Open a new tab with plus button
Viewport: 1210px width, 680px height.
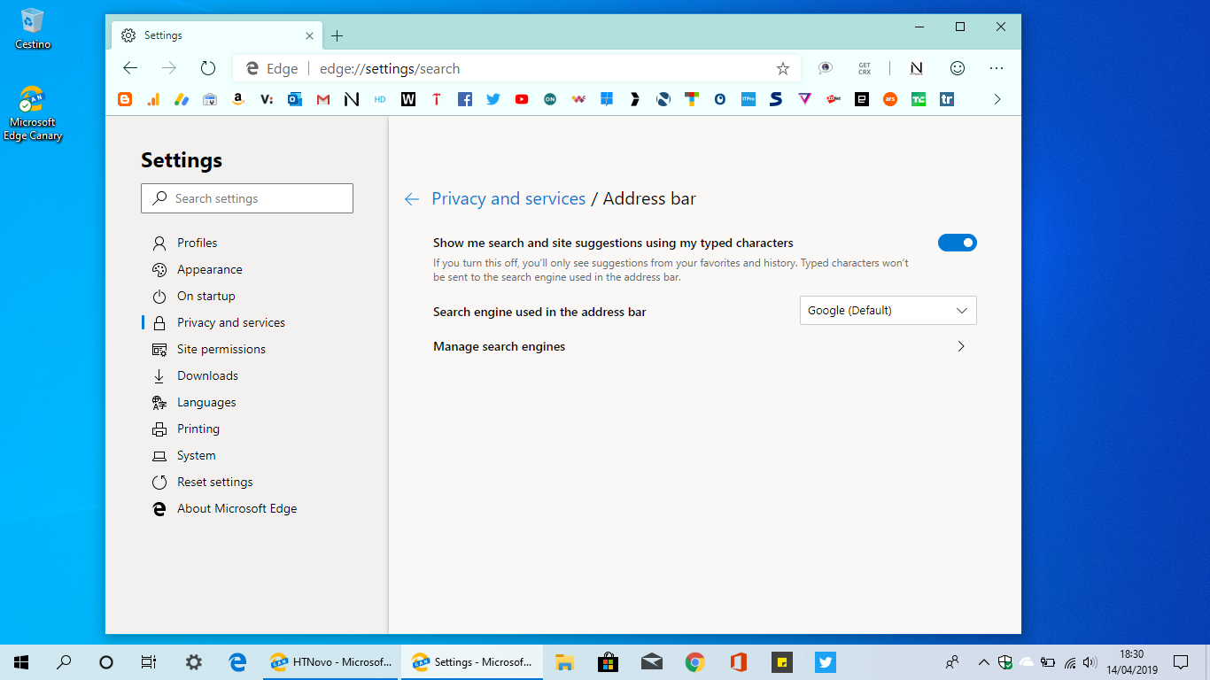(x=337, y=36)
